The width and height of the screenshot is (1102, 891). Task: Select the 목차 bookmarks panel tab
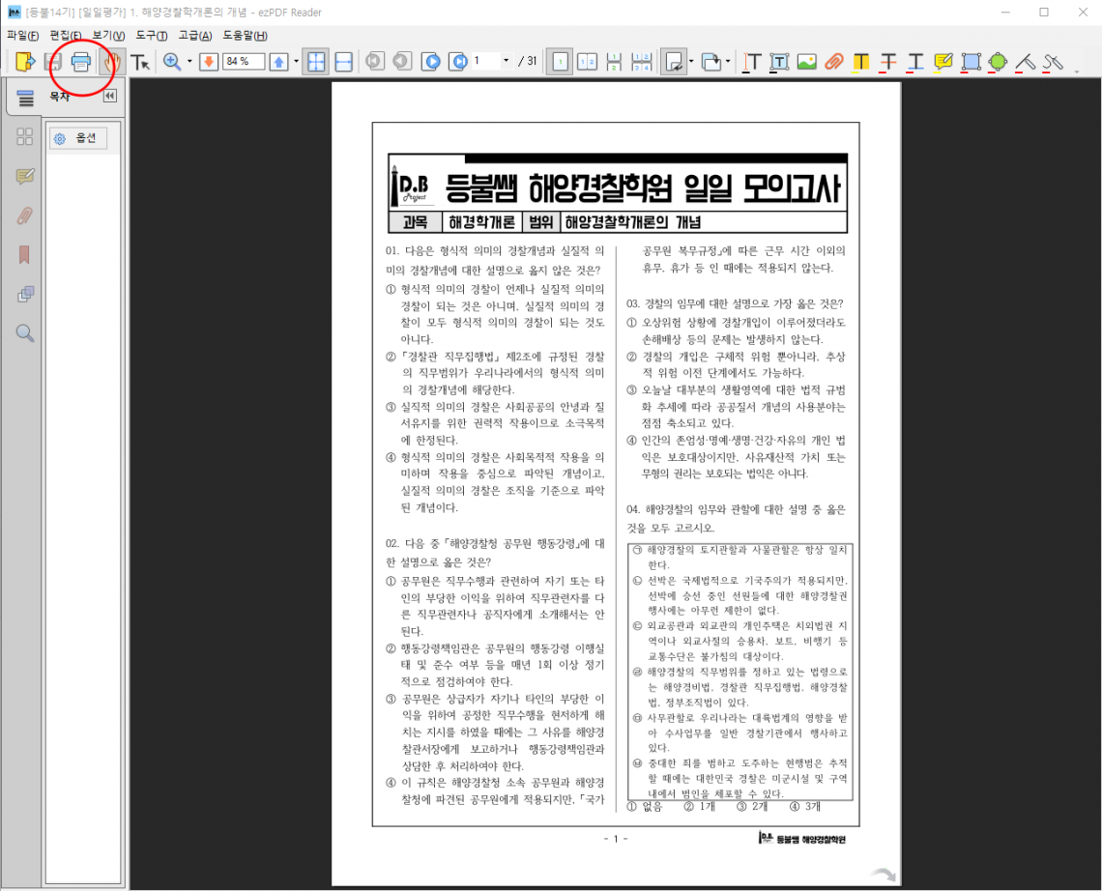pos(25,98)
